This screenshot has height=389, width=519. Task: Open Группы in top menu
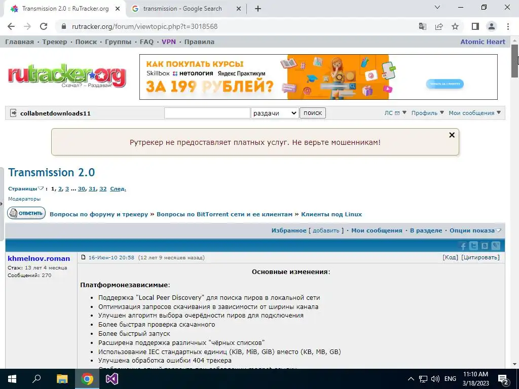pyautogui.click(x=118, y=42)
